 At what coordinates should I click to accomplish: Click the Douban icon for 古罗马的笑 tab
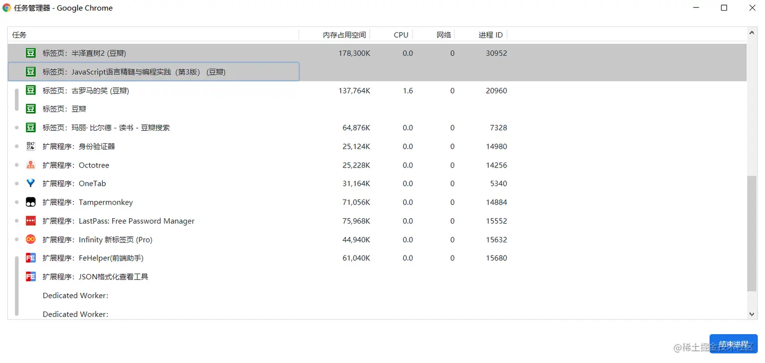(x=31, y=90)
